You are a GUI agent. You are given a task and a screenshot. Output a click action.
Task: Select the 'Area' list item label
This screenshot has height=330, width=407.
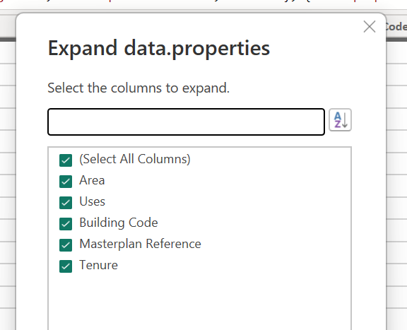(x=92, y=180)
